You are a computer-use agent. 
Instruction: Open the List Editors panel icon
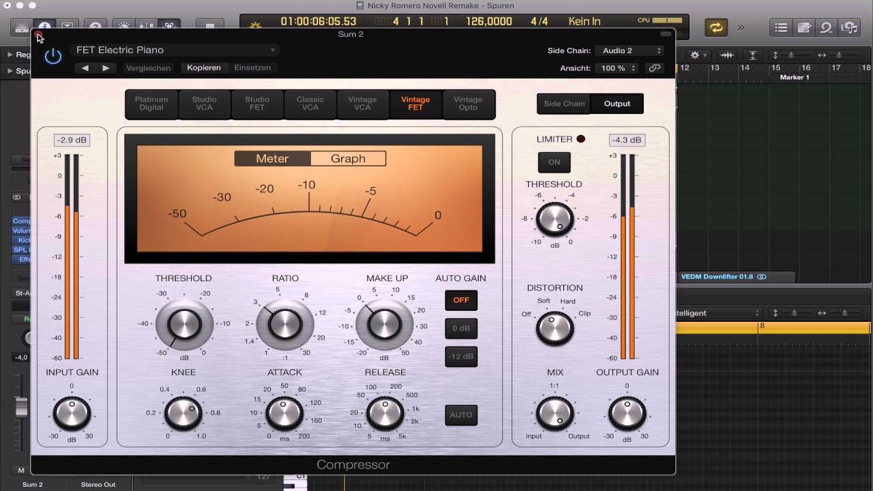click(781, 27)
